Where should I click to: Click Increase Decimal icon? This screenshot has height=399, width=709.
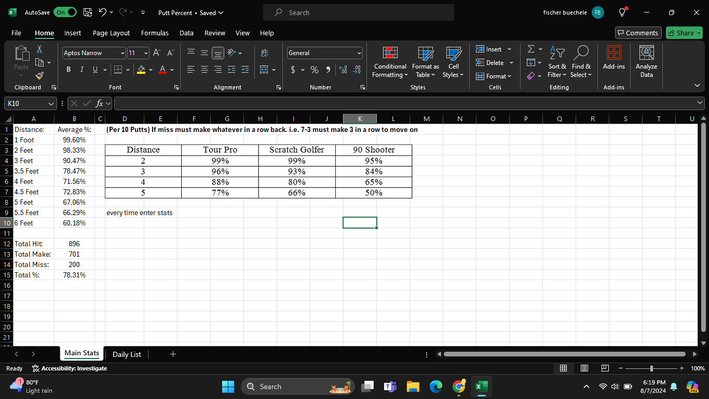coord(343,69)
